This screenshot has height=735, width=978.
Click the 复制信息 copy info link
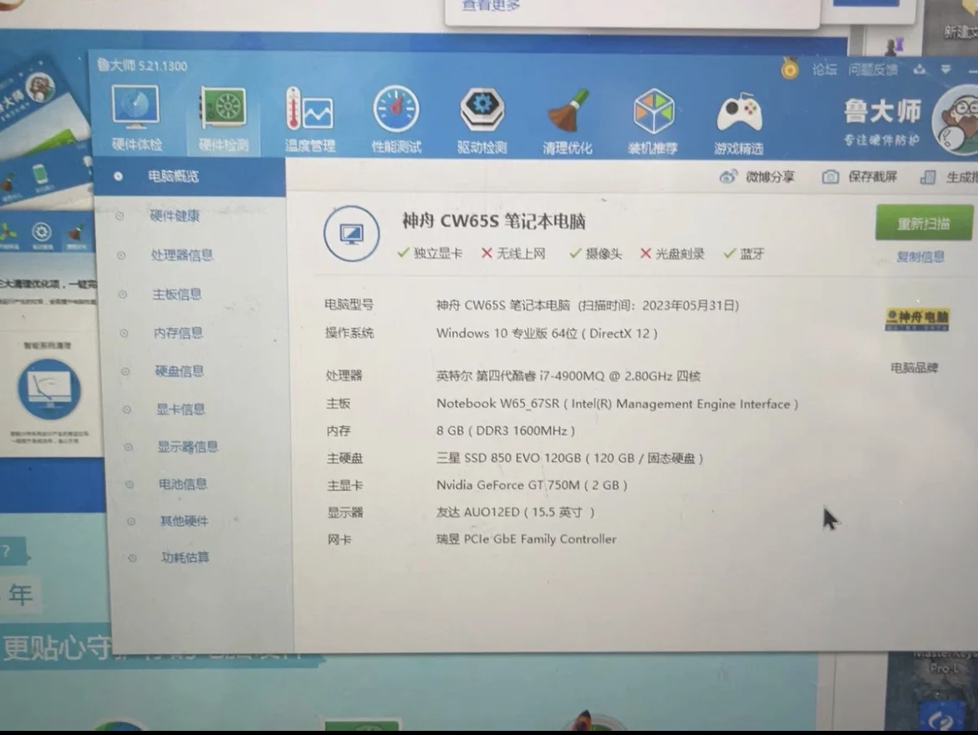click(920, 257)
